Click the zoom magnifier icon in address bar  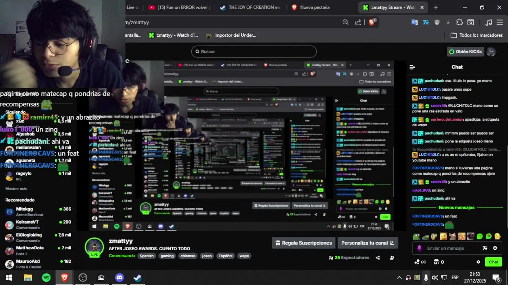click(x=345, y=22)
